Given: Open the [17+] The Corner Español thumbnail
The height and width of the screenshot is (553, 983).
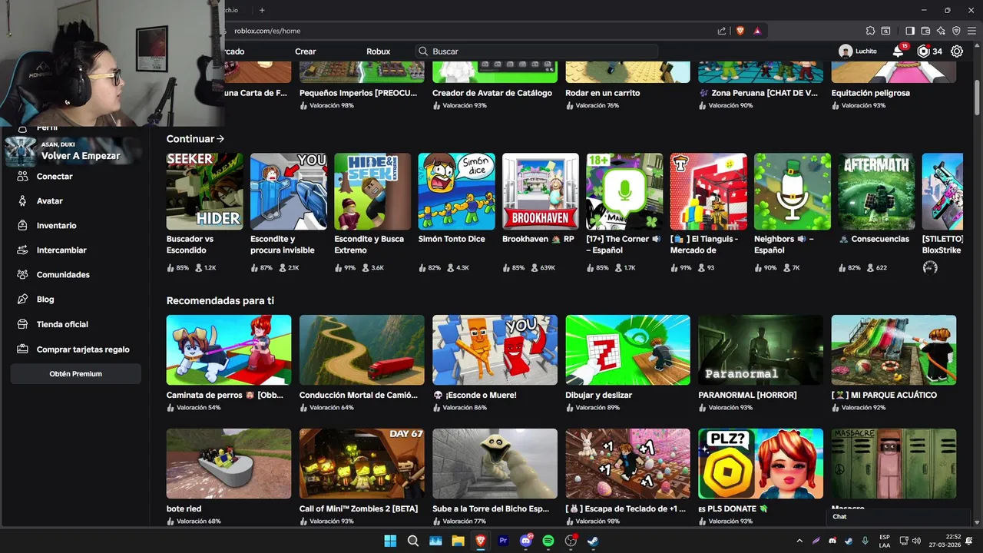Looking at the screenshot, I should coord(624,191).
